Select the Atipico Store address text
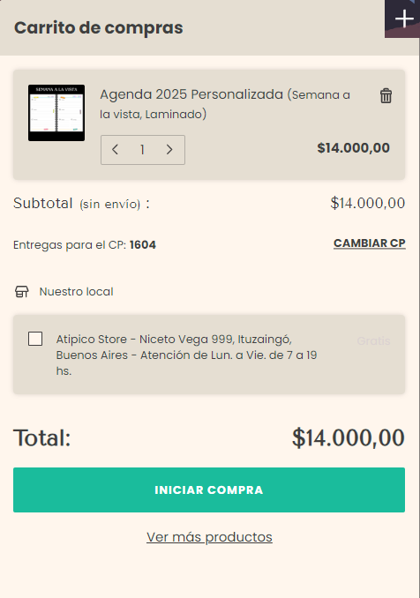 coord(186,355)
